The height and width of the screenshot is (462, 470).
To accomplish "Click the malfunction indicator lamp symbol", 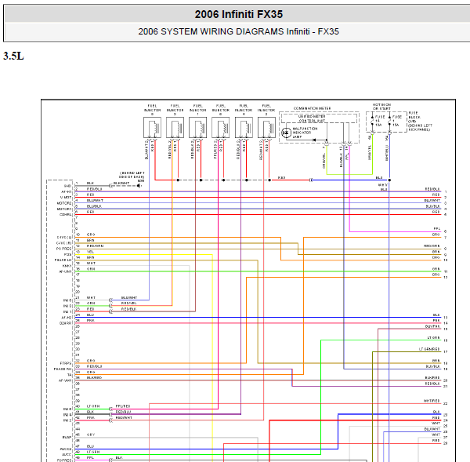I will coord(286,133).
